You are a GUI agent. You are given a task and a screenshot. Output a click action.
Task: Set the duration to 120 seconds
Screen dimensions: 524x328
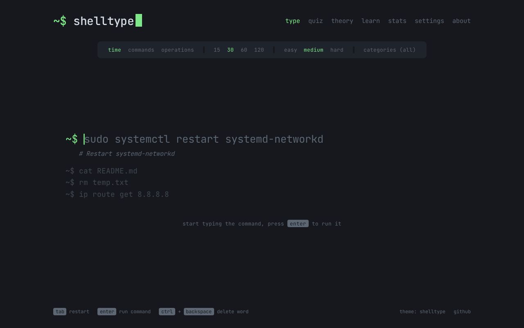259,50
